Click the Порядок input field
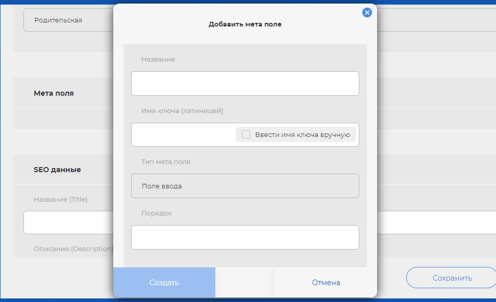The image size is (496, 302). click(x=245, y=237)
